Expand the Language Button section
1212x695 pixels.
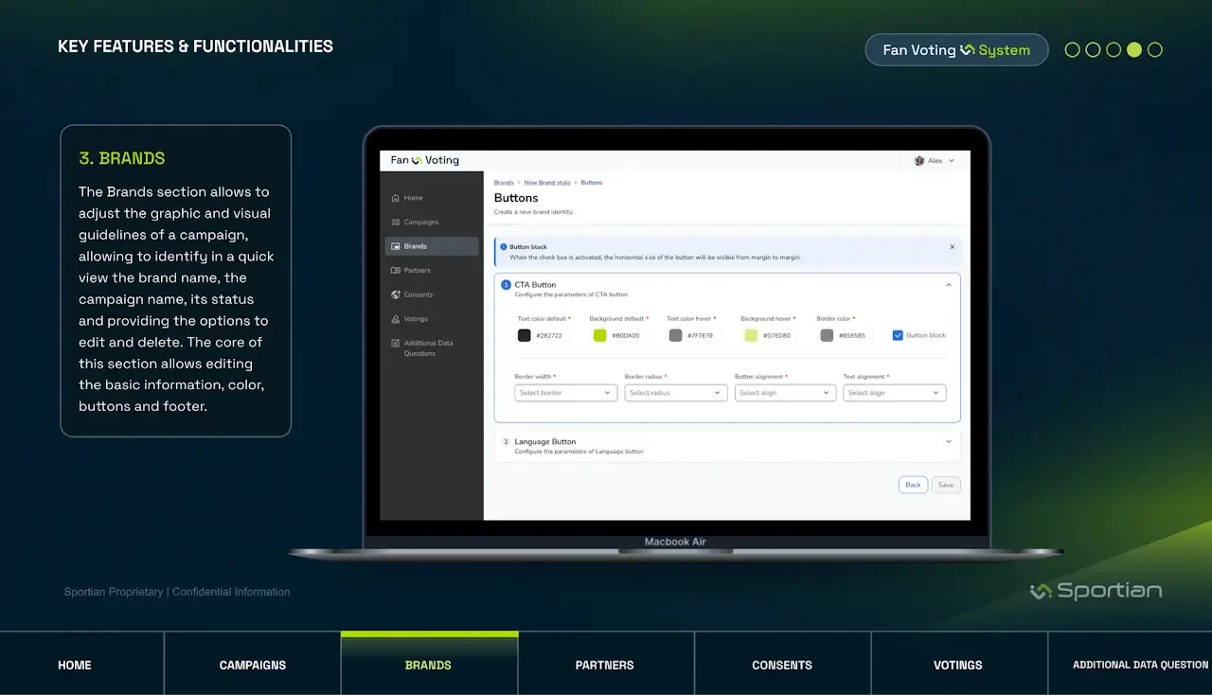click(949, 442)
